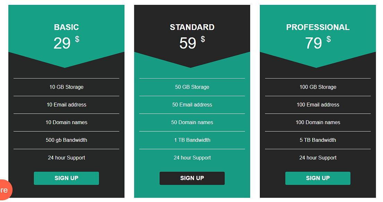Click Sign Up on the PROFESSIONAL plan
This screenshot has width=383, height=202.
click(317, 178)
